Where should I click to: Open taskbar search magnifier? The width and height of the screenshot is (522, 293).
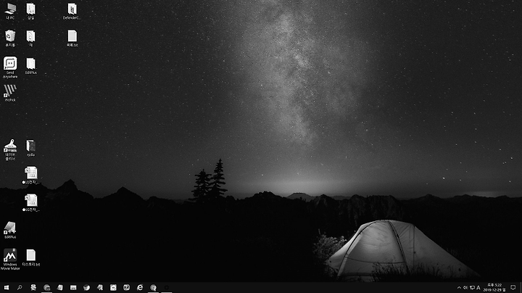click(20, 287)
